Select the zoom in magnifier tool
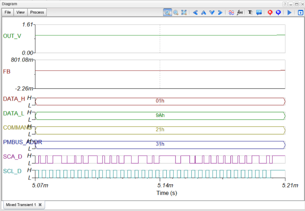 168,12
